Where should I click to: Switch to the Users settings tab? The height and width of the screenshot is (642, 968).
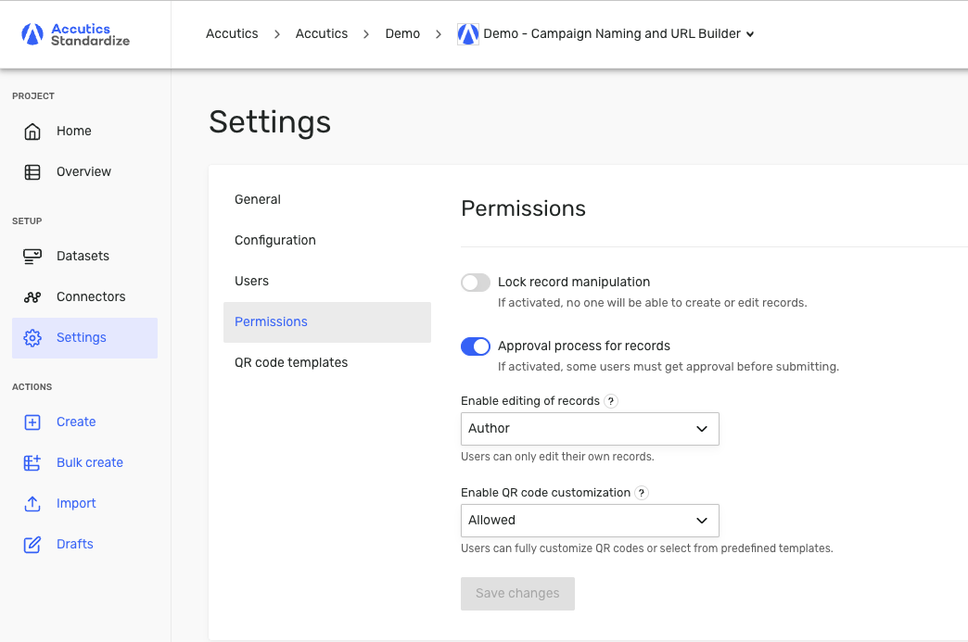[x=251, y=281]
